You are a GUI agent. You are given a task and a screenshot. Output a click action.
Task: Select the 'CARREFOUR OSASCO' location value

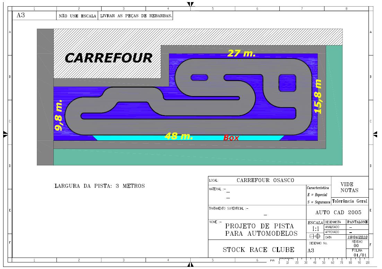265,180
